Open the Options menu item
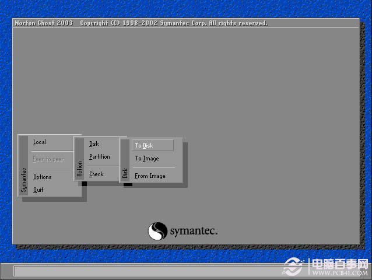 point(42,177)
